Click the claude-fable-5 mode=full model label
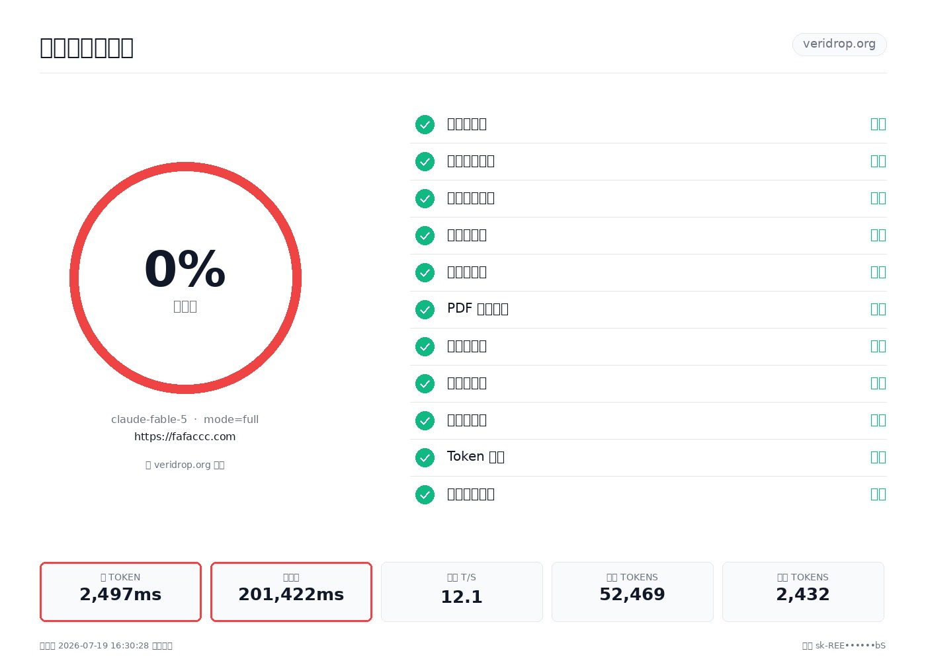Viewport: 926px width, 661px height. point(185,419)
